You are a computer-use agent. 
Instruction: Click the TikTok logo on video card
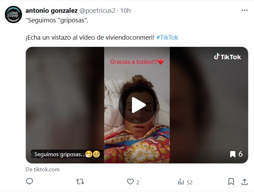click(227, 57)
